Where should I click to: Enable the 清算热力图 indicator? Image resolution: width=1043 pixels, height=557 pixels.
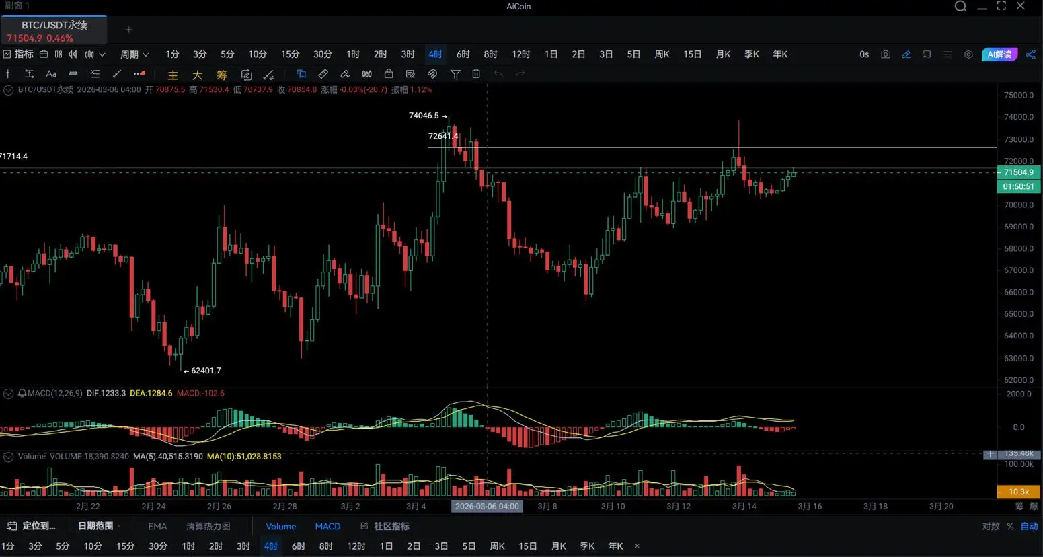208,527
